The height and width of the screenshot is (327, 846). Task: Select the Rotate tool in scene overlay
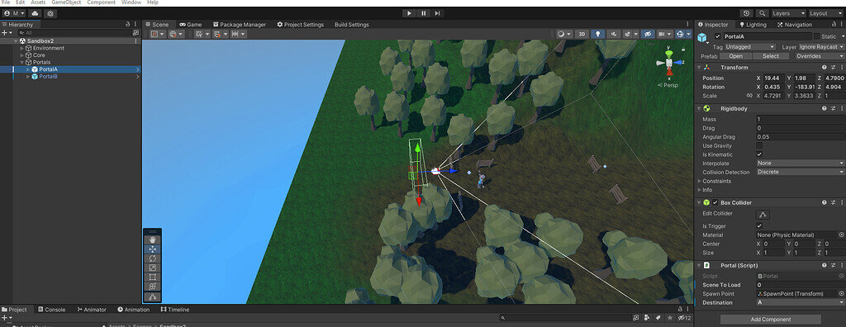[x=153, y=258]
